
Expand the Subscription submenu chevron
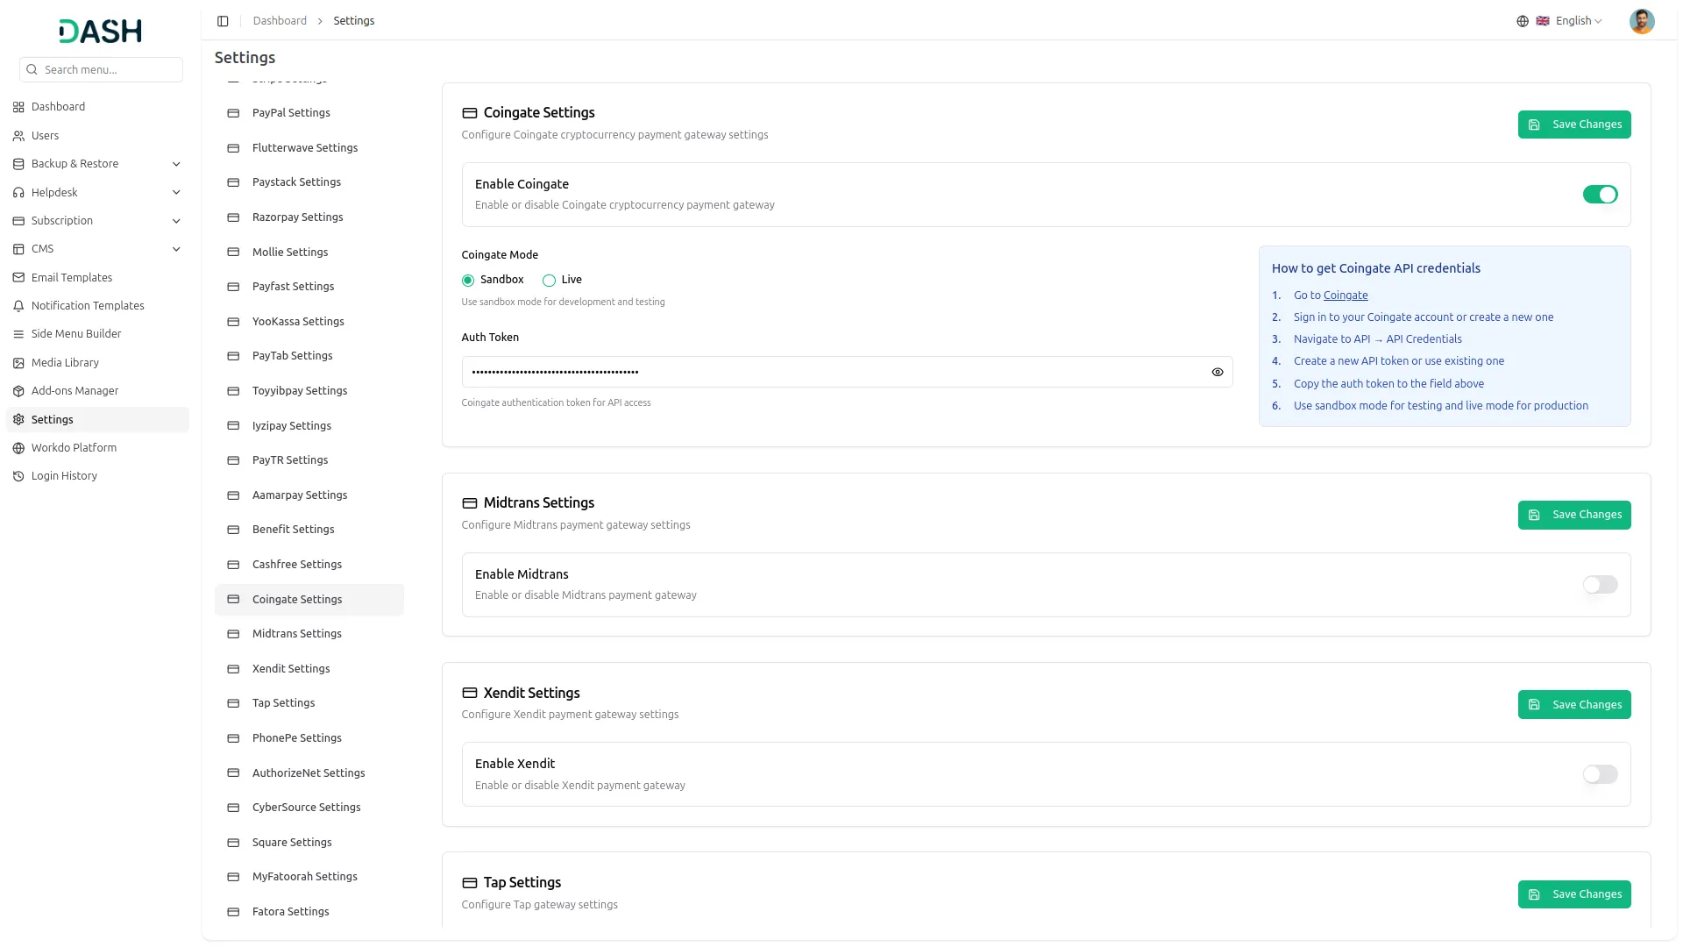176,221
